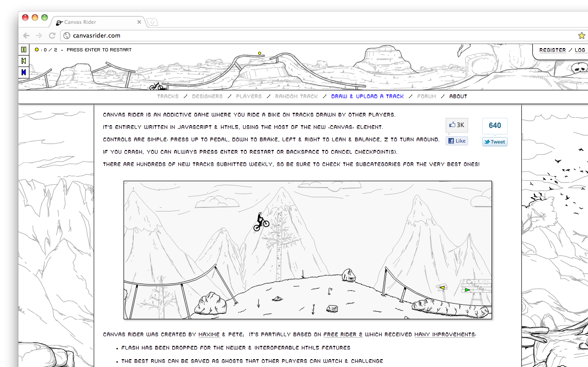The width and height of the screenshot is (588, 367).
Task: Click the Register link
Action: pyautogui.click(x=553, y=50)
